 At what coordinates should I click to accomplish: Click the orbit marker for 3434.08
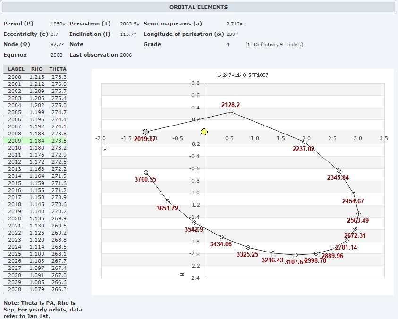click(221, 237)
